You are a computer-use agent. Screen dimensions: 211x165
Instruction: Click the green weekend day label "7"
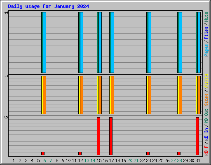[x=51, y=160]
